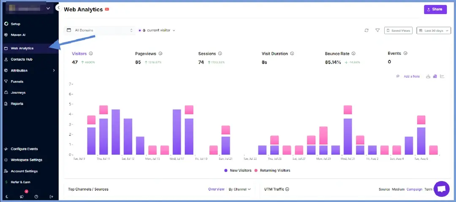The width and height of the screenshot is (456, 202).
Task: Open the Journeys page
Action: pyautogui.click(x=18, y=93)
